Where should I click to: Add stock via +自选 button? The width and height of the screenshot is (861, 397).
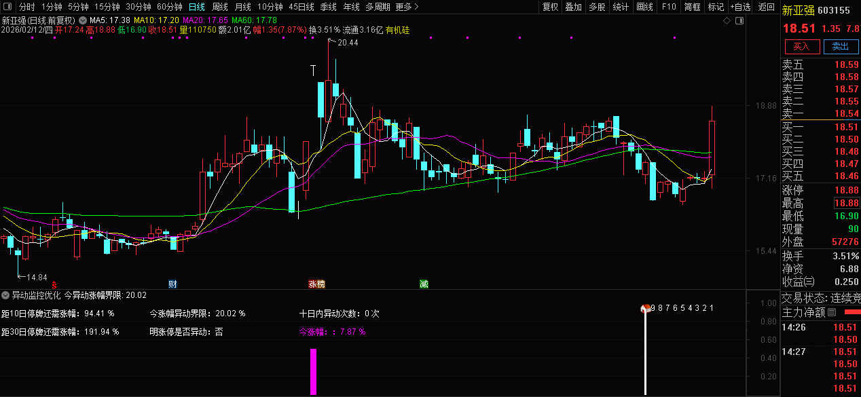point(741,7)
